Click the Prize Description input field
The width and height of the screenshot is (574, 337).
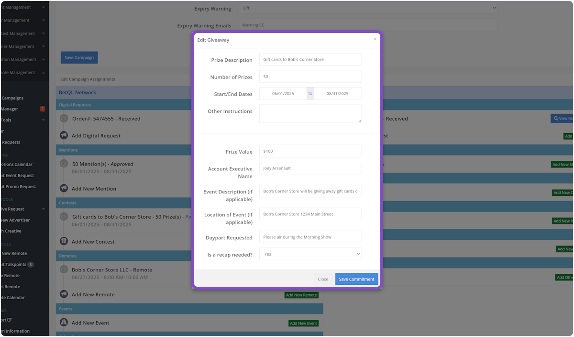(x=310, y=59)
